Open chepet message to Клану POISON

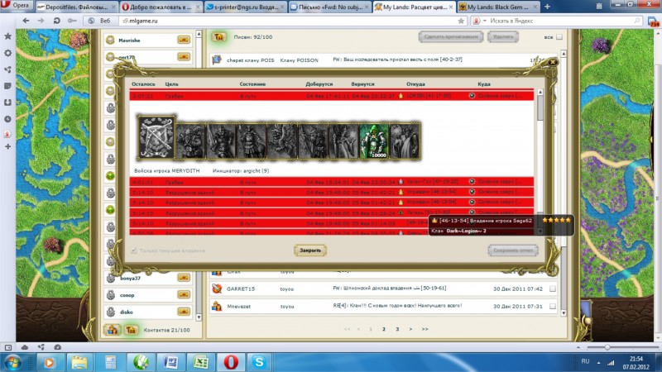pyautogui.click(x=397, y=60)
